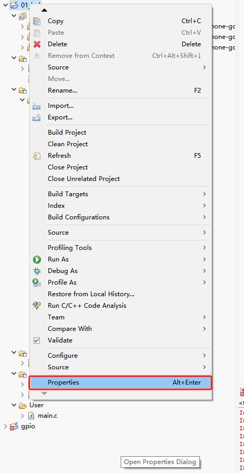Click the Refresh icon
The image size is (244, 473).
[x=37, y=156]
